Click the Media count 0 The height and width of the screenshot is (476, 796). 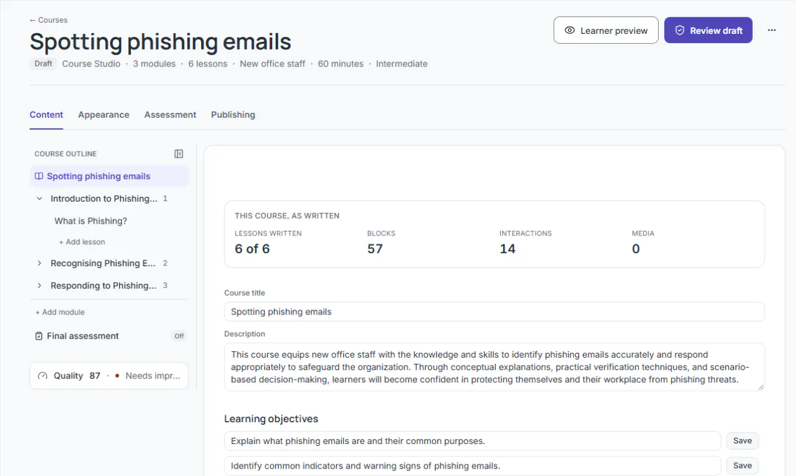point(636,249)
